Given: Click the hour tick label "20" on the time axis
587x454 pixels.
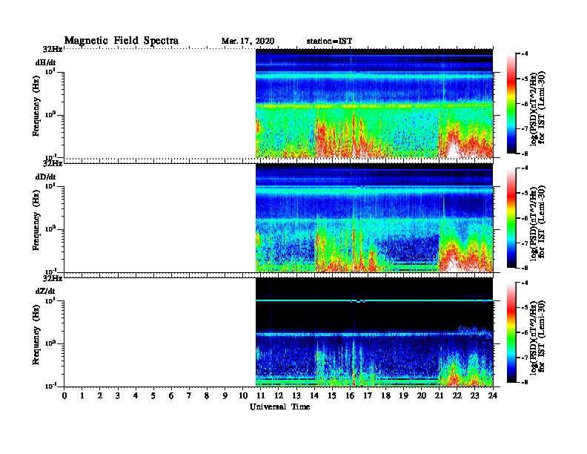Looking at the screenshot, I should point(421,396).
